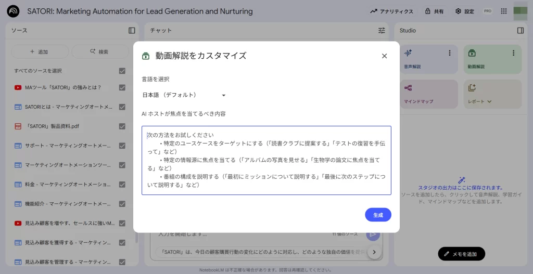Click the PRO badge
This screenshot has height=274, width=533.
click(487, 11)
